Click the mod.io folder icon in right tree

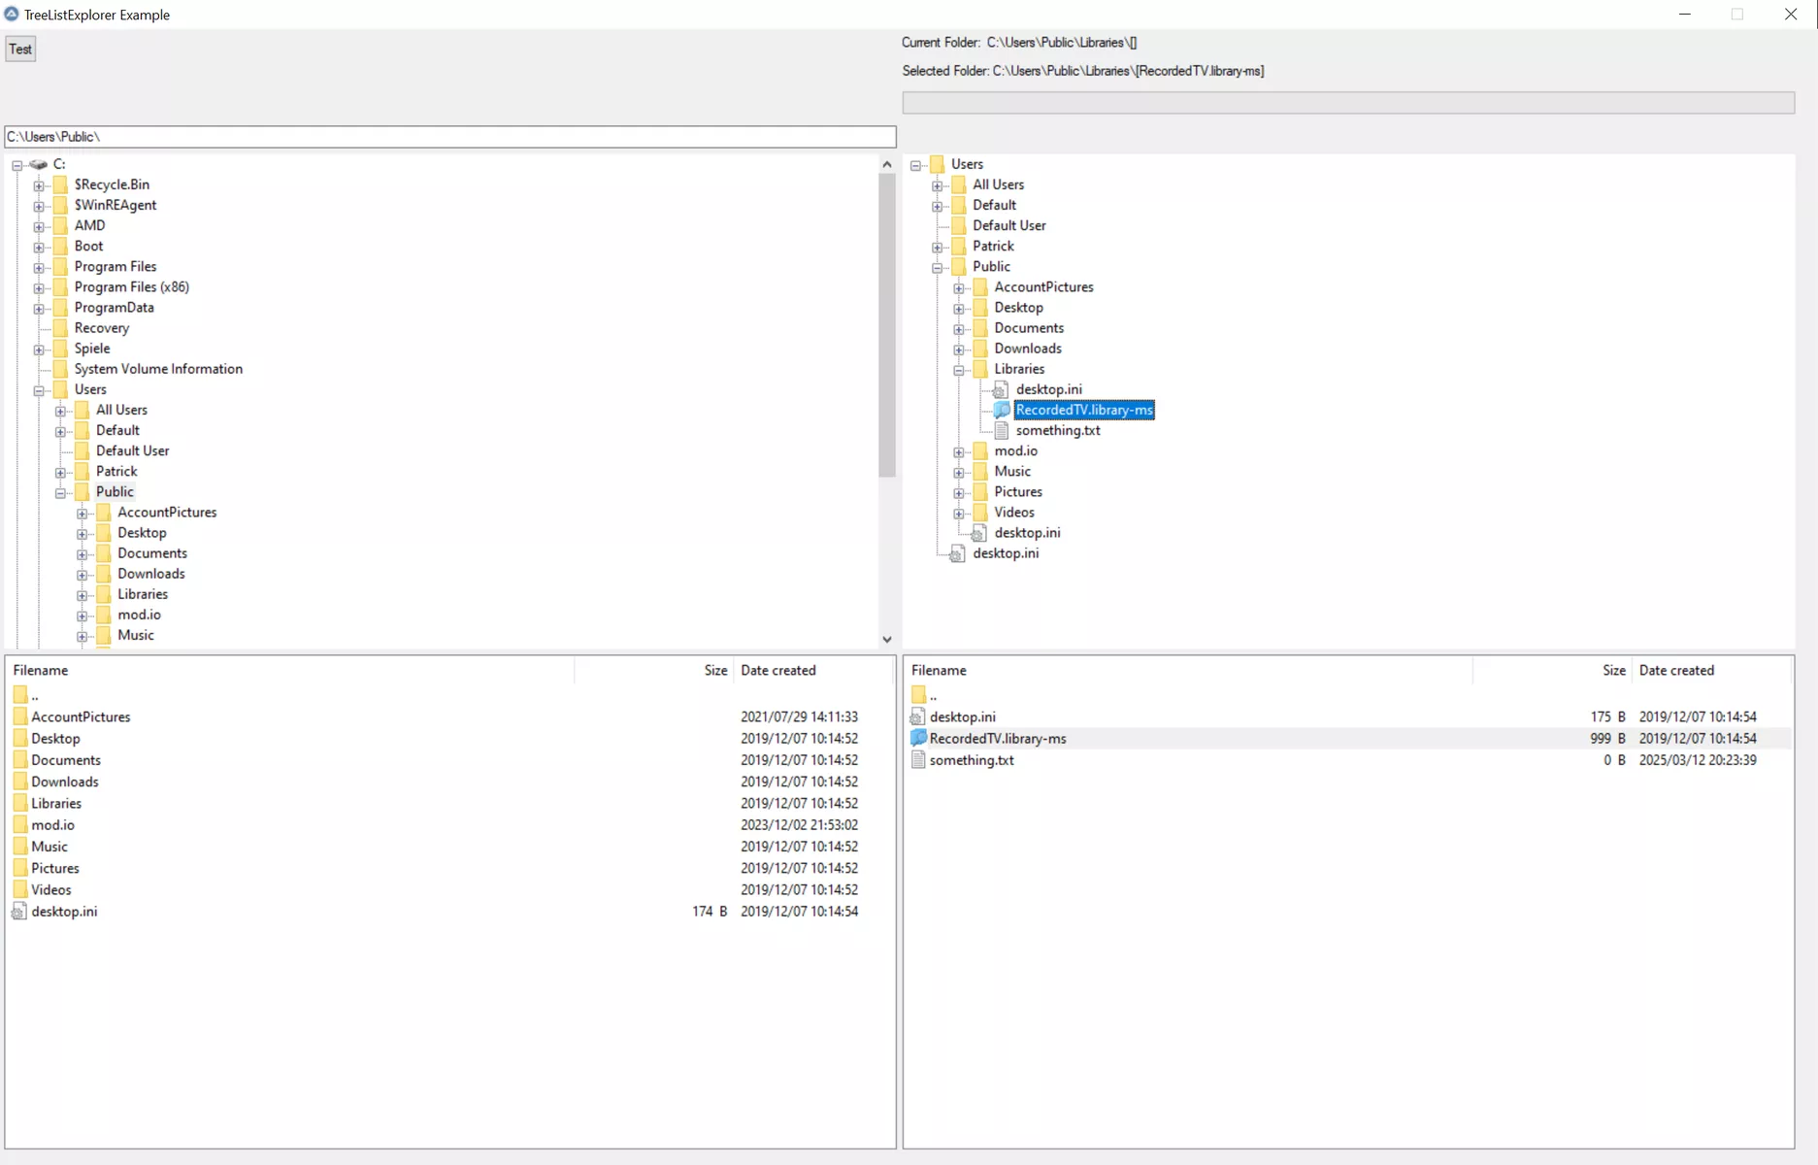[980, 451]
